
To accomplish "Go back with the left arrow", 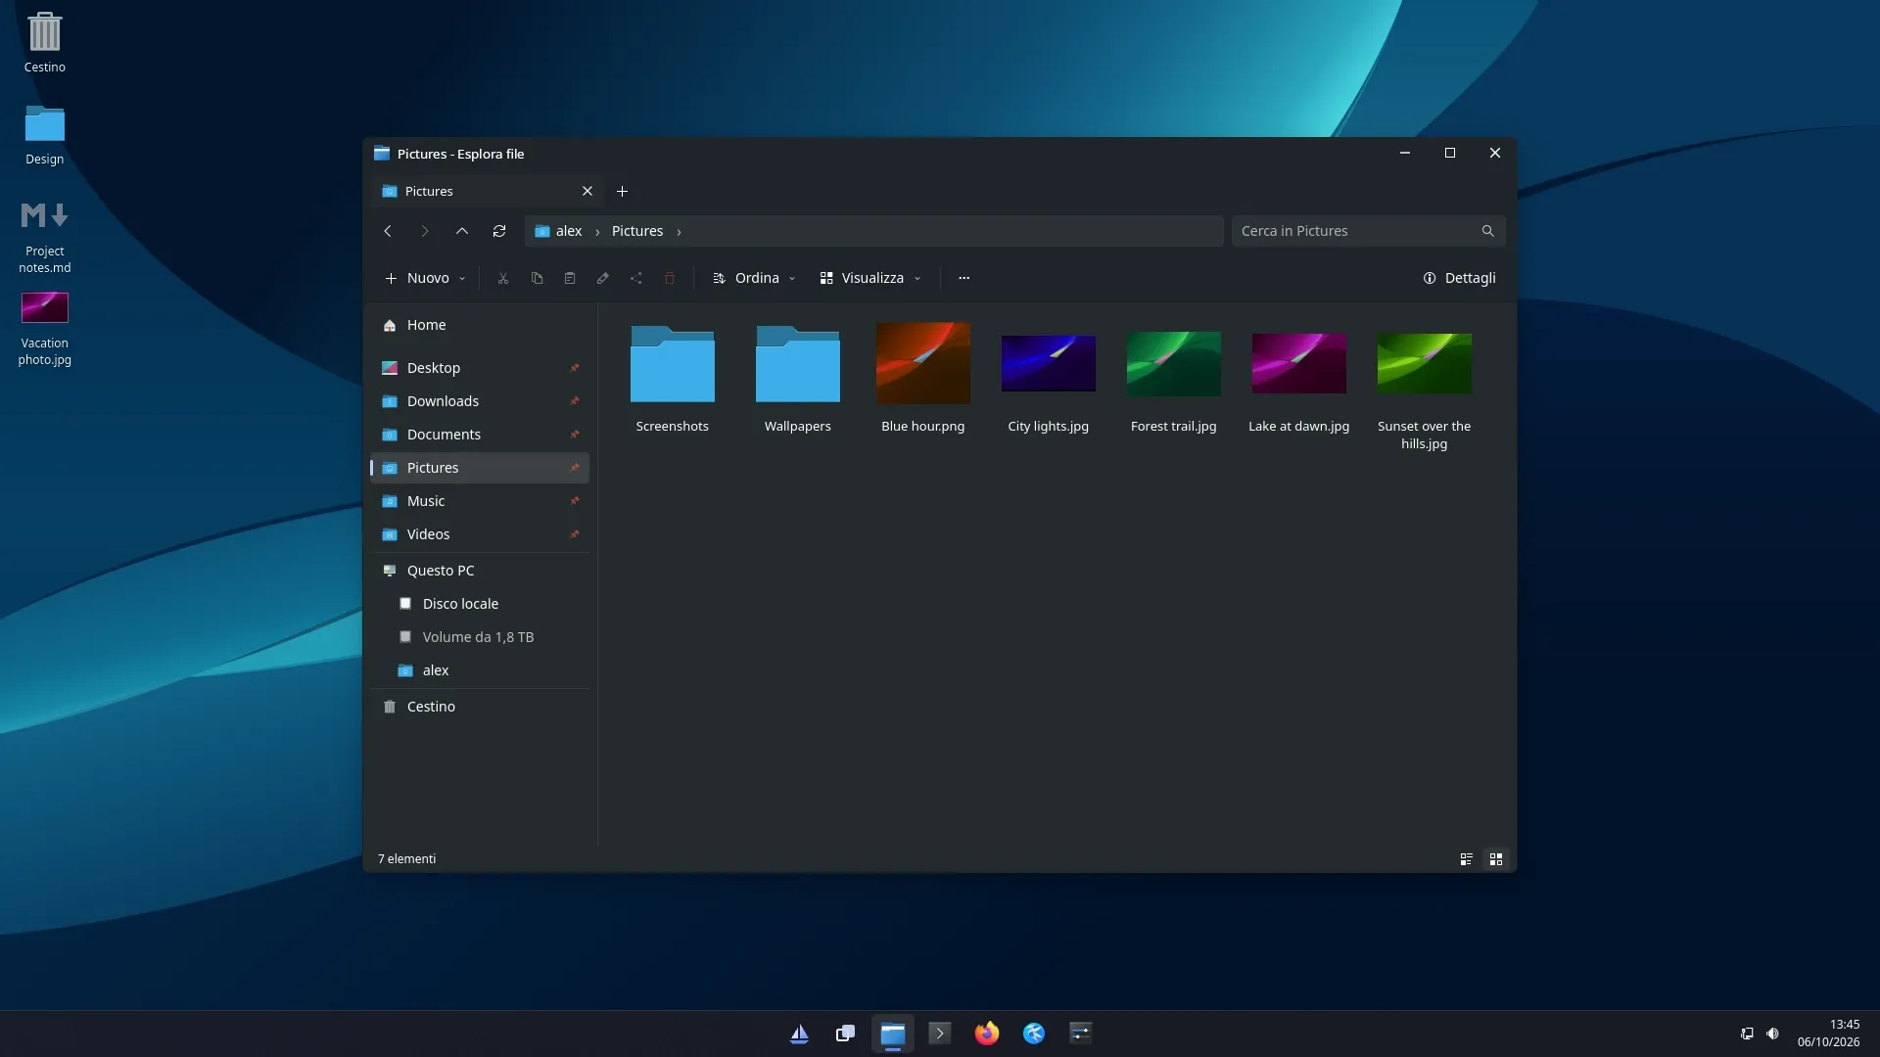I will (388, 231).
